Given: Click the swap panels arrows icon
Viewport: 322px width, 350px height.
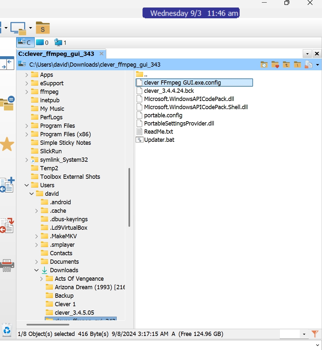Looking at the screenshot, I should [x=7, y=64].
